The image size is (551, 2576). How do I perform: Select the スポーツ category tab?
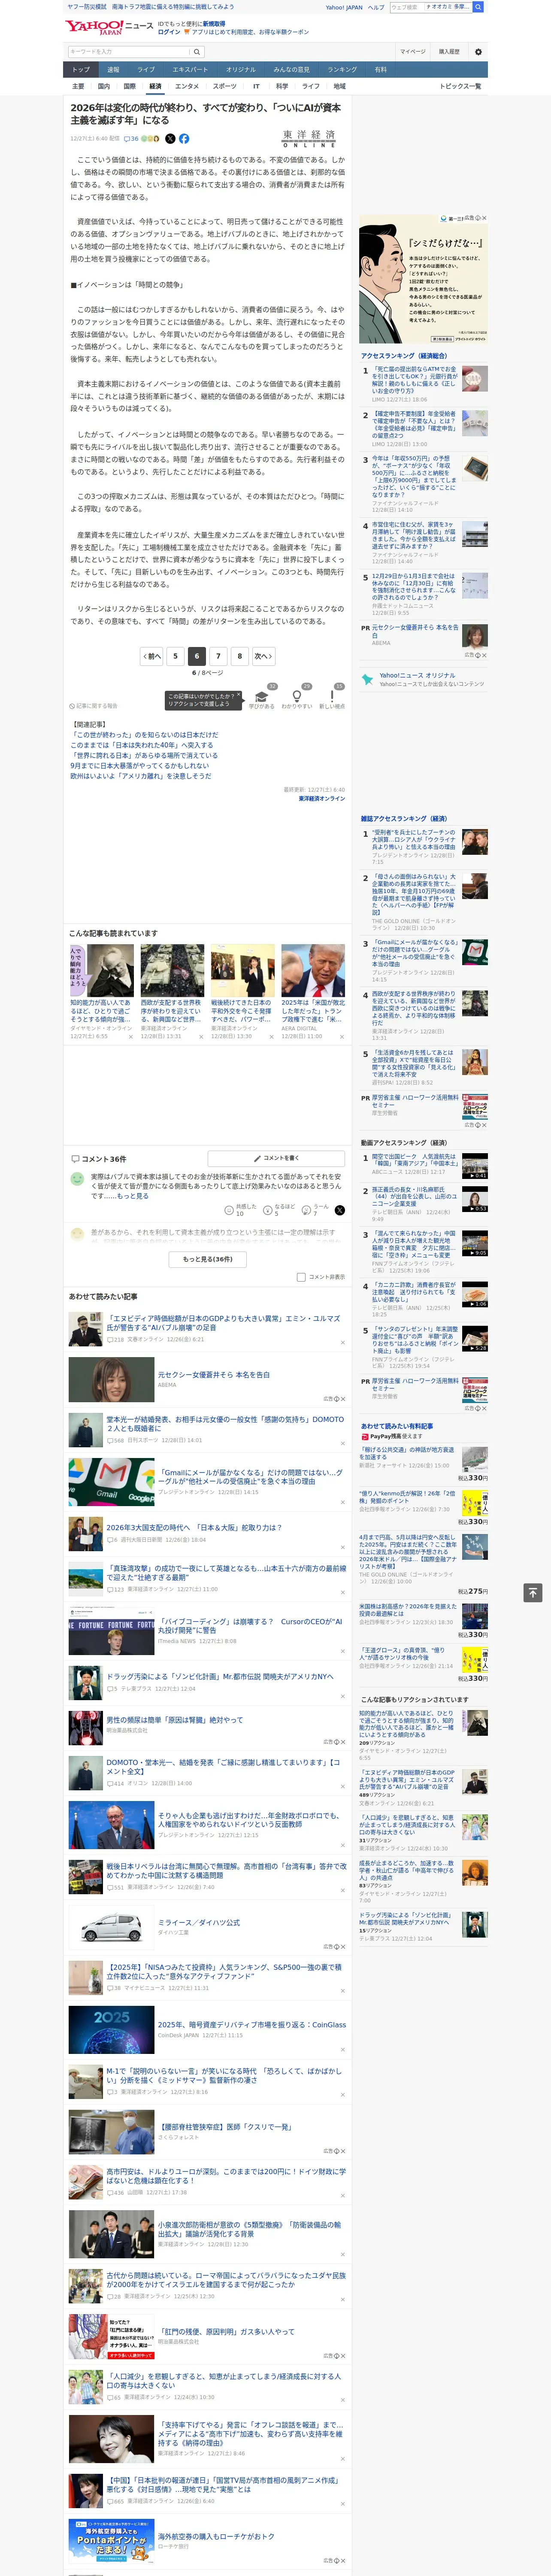point(225,86)
